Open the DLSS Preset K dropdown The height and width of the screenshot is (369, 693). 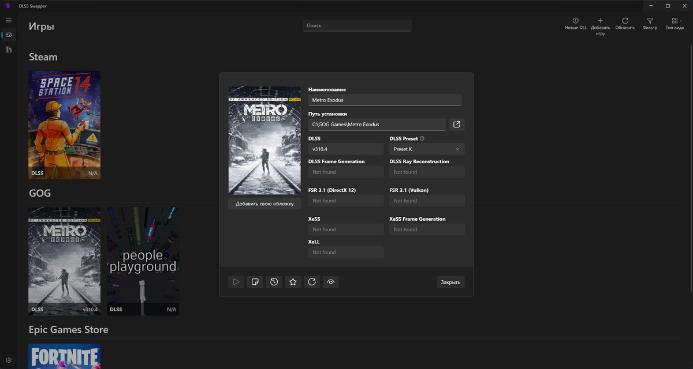point(427,149)
